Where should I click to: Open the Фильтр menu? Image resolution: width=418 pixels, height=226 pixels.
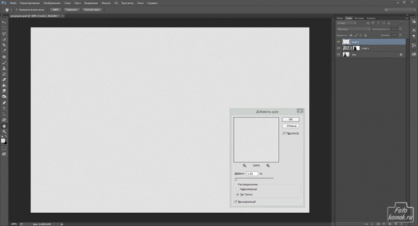click(106, 3)
